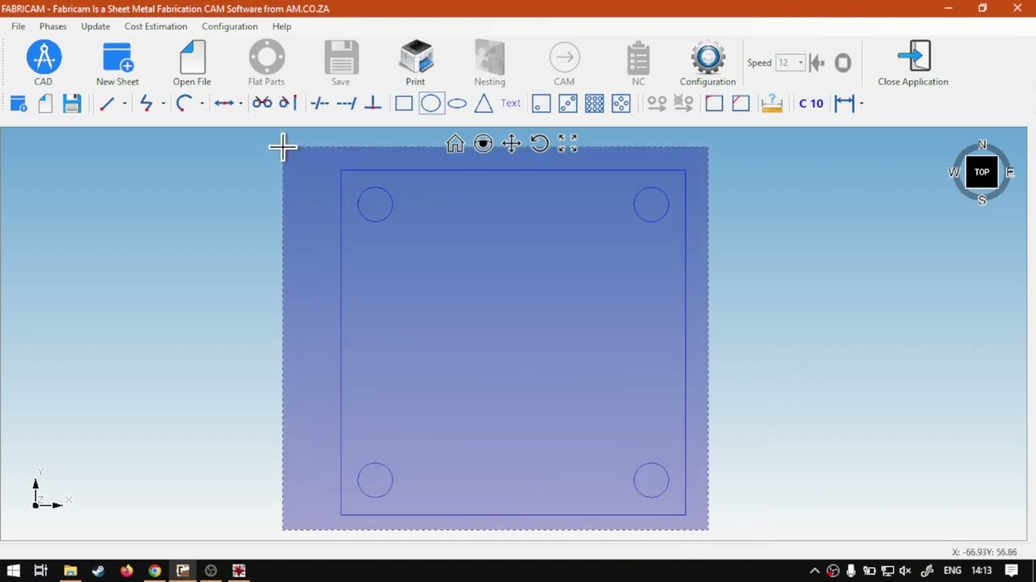Viewport: 1036px width, 582px height.
Task: Select the Text tool
Action: point(511,103)
